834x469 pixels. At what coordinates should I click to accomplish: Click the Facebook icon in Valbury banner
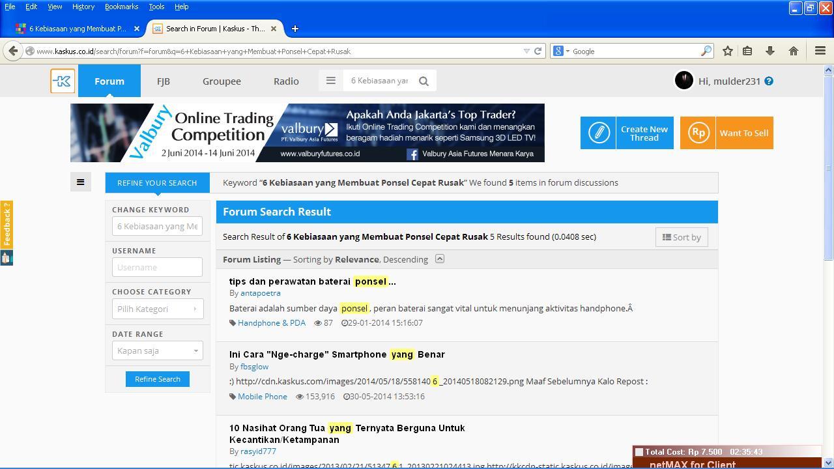coord(412,154)
